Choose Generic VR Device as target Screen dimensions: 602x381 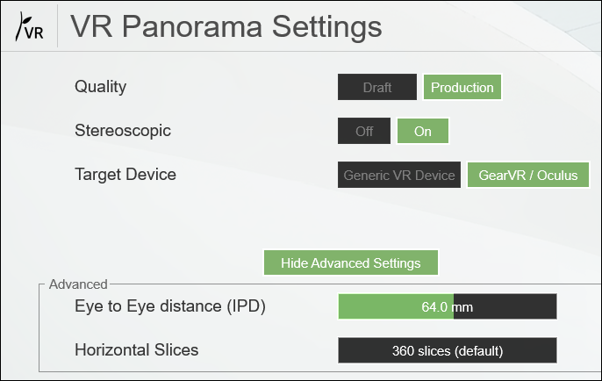[399, 176]
